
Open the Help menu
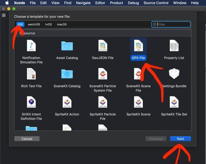(x=195, y=3)
